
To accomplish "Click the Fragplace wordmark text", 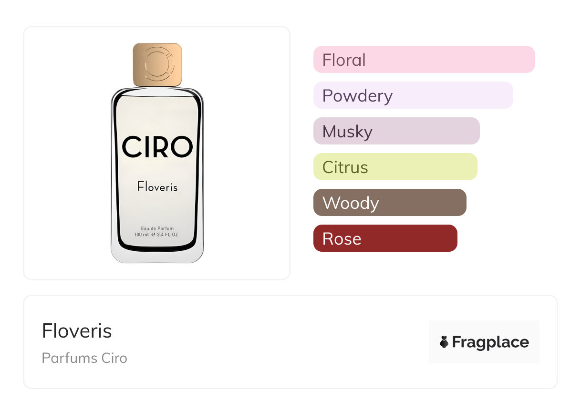I will [490, 342].
